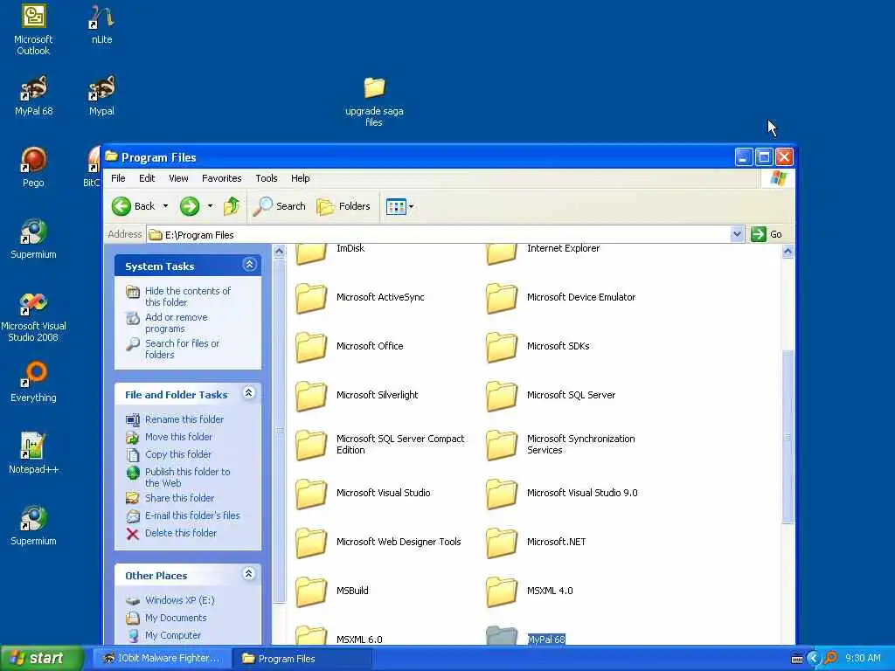This screenshot has height=671, width=895.
Task: Select the MSXML 4.0 folder
Action: 530,591
